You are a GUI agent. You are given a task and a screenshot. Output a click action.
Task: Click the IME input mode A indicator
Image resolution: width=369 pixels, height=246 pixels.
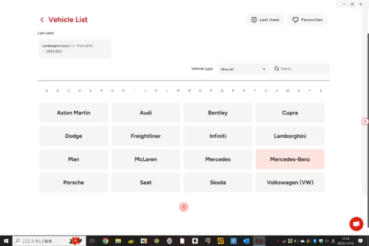tap(333, 241)
